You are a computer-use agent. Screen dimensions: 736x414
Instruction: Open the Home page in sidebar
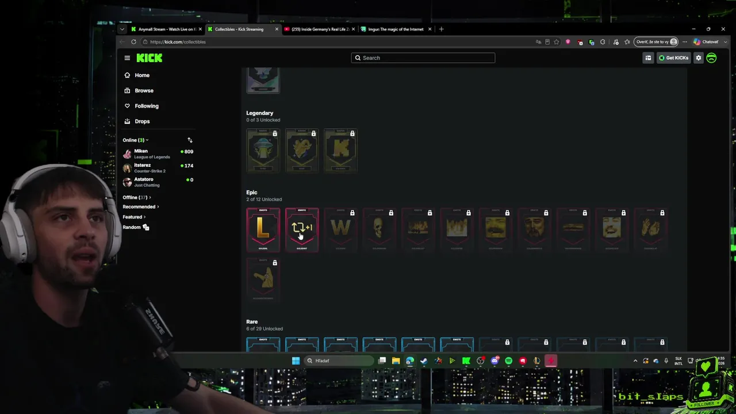point(137,75)
